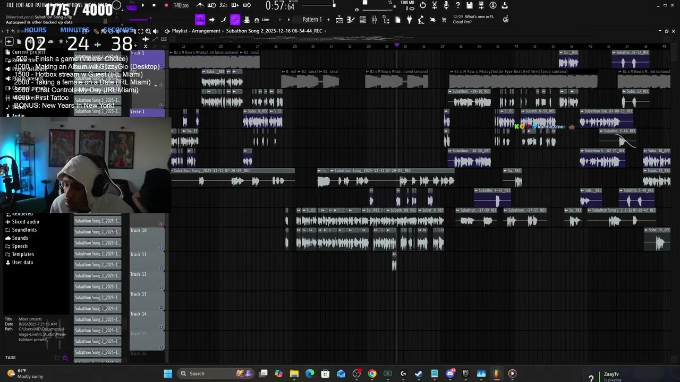The width and height of the screenshot is (680, 382).
Task: Click the playlist zoom magnifier icon
Action: pyautogui.click(x=148, y=31)
